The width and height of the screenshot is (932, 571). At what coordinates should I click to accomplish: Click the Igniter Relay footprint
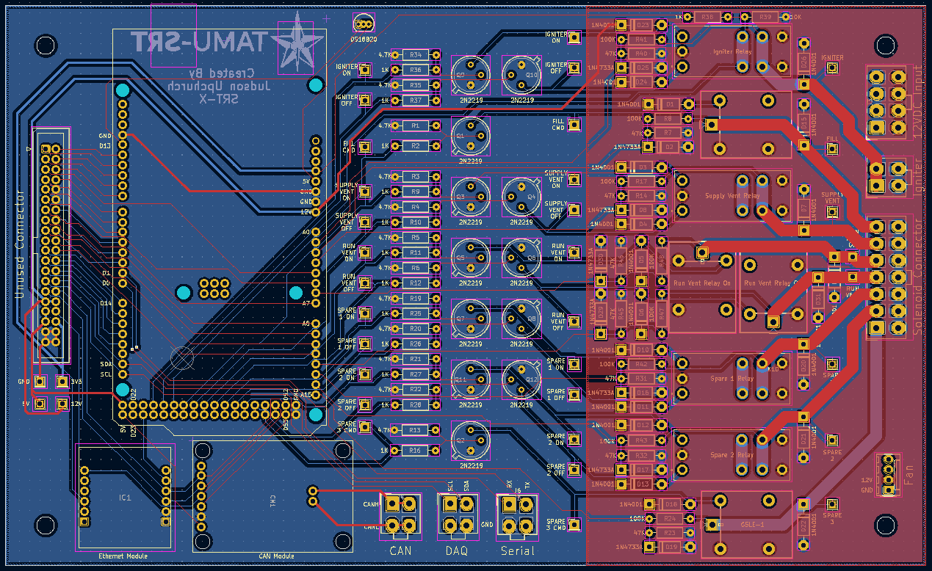tap(732, 52)
